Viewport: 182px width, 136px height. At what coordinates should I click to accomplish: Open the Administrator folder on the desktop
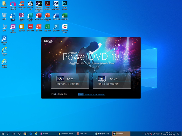[4, 5]
